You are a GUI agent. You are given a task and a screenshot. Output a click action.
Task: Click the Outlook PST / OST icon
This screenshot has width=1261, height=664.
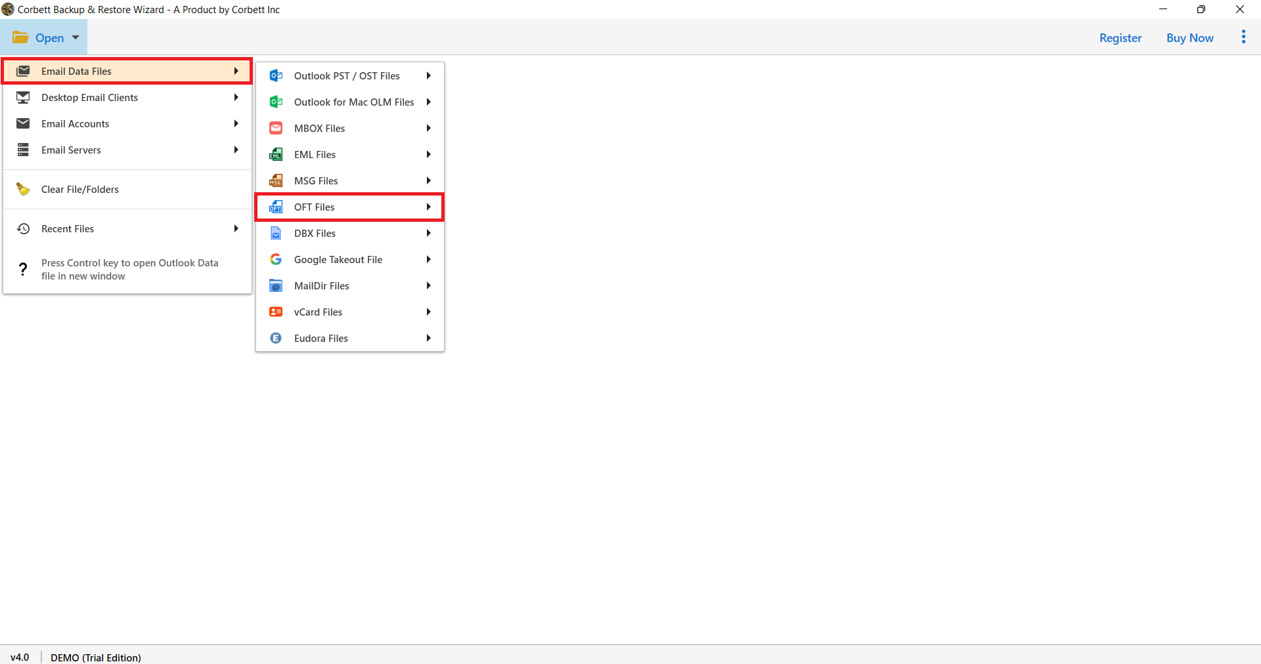tap(276, 75)
